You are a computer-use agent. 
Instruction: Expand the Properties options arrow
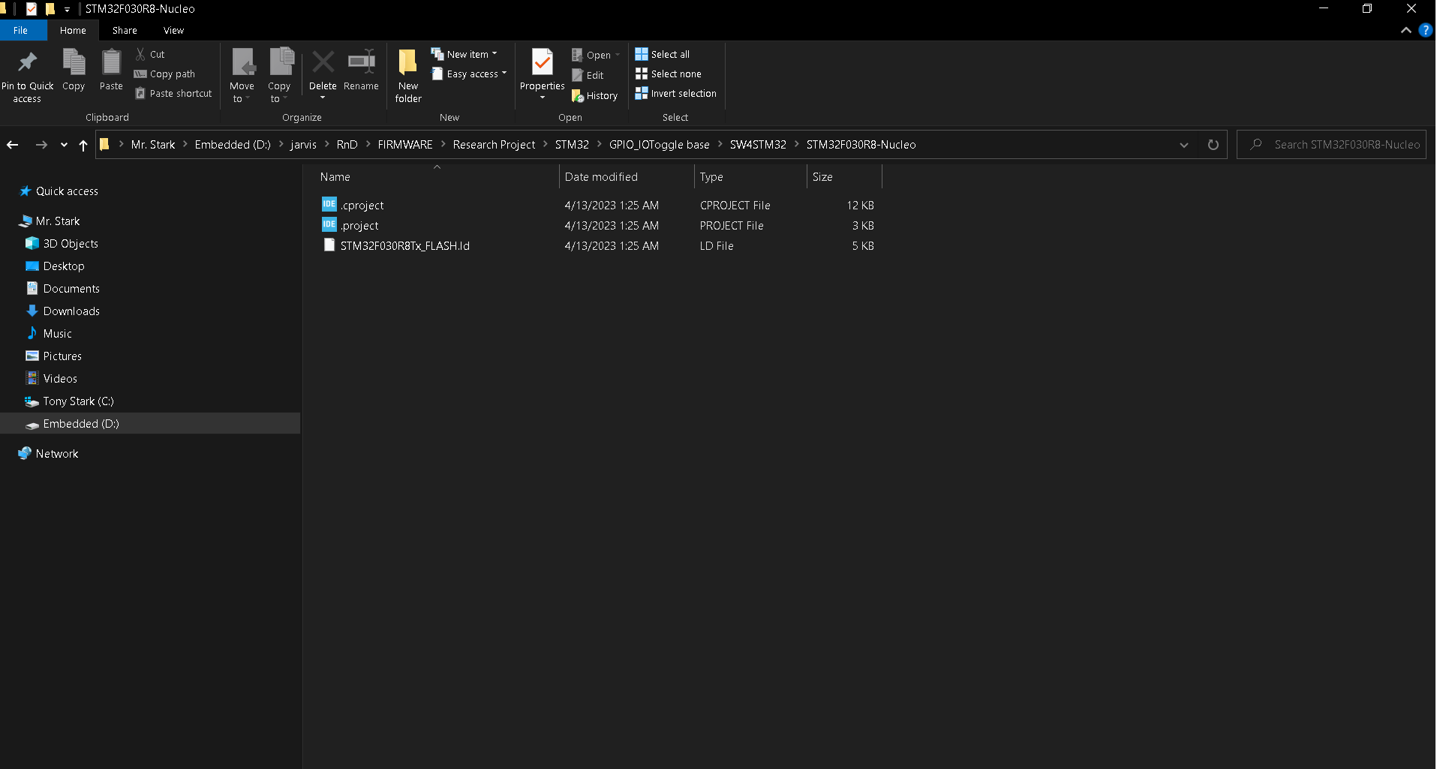pos(543,98)
